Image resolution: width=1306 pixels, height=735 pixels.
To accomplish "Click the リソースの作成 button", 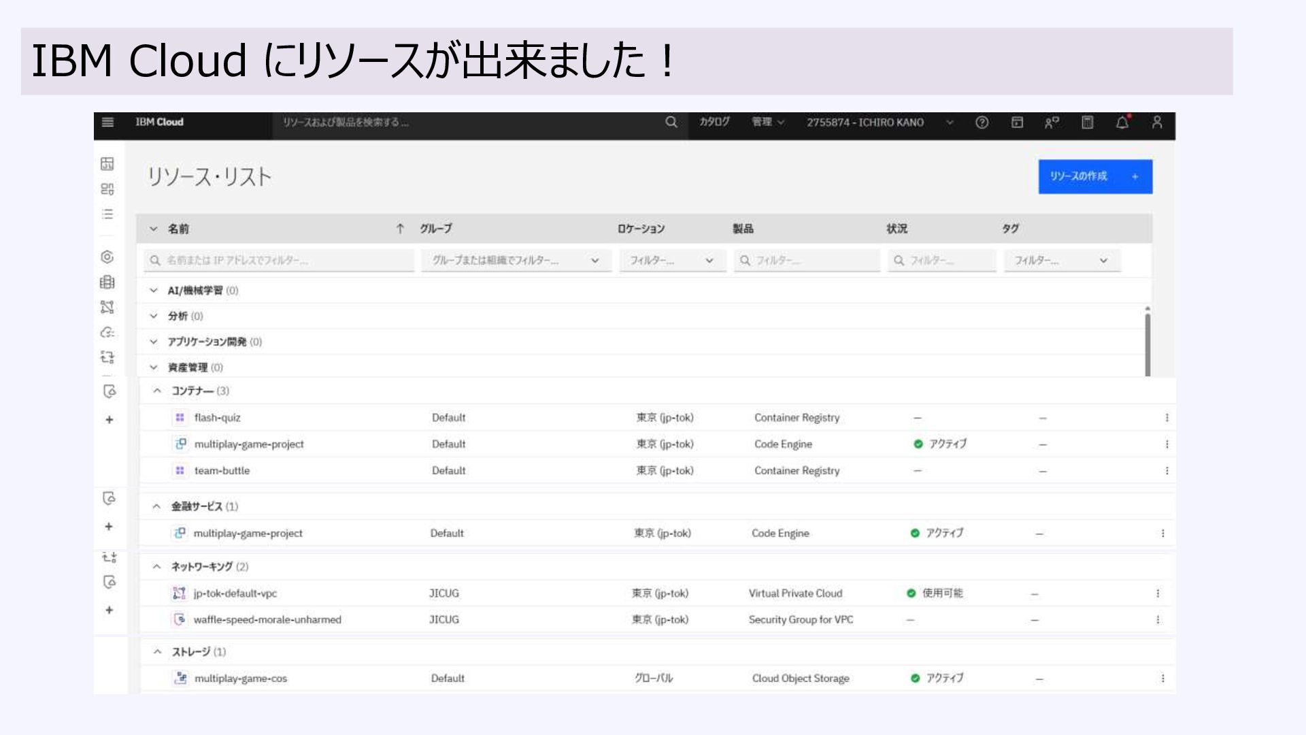I will (x=1095, y=177).
